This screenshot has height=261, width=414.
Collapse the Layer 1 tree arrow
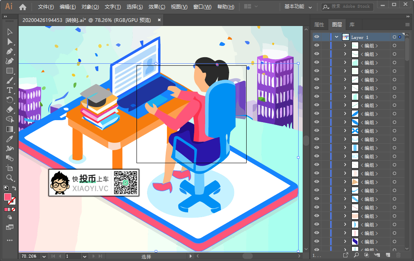coord(336,37)
